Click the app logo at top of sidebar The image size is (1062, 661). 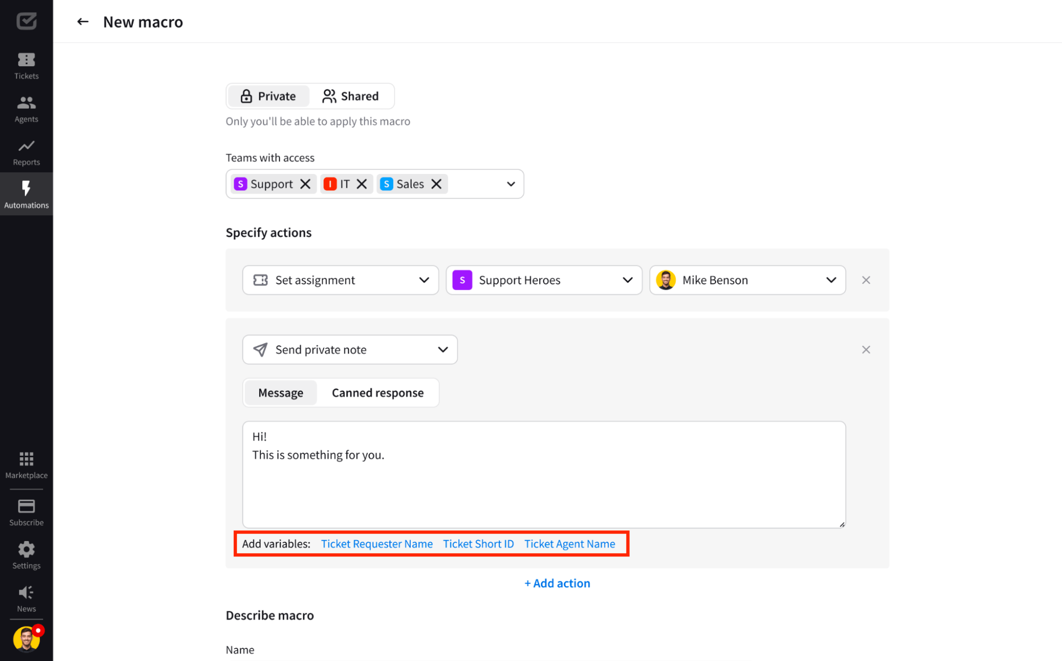tap(26, 21)
